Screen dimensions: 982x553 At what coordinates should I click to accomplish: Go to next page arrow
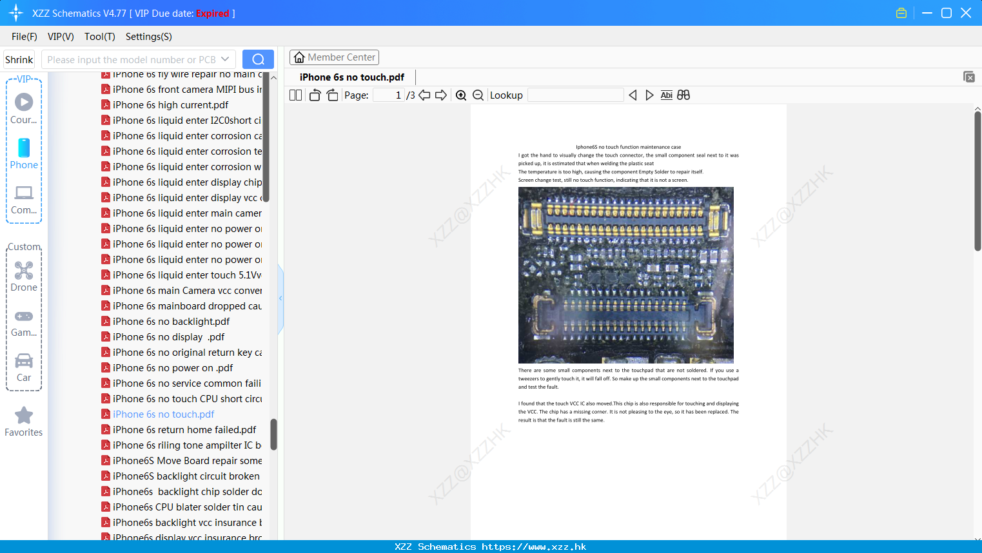[441, 95]
